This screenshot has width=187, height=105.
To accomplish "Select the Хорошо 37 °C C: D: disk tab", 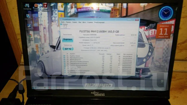I will (65, 26).
